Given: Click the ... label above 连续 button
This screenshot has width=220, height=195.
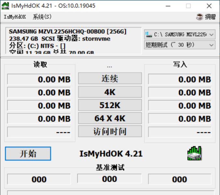Looking at the screenshot, I should coord(110,67).
